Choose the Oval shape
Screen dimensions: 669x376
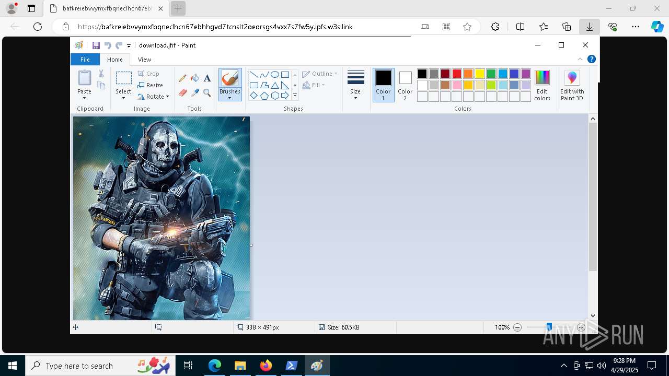point(274,74)
